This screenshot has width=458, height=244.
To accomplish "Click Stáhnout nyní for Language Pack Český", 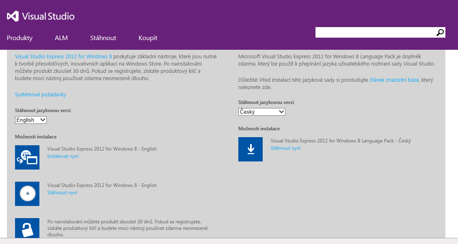I will click(285, 148).
